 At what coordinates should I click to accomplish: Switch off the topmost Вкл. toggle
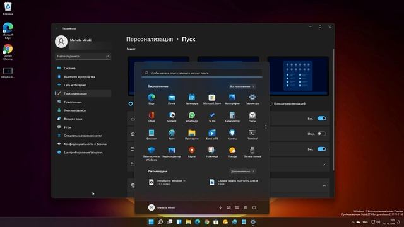pos(321,119)
